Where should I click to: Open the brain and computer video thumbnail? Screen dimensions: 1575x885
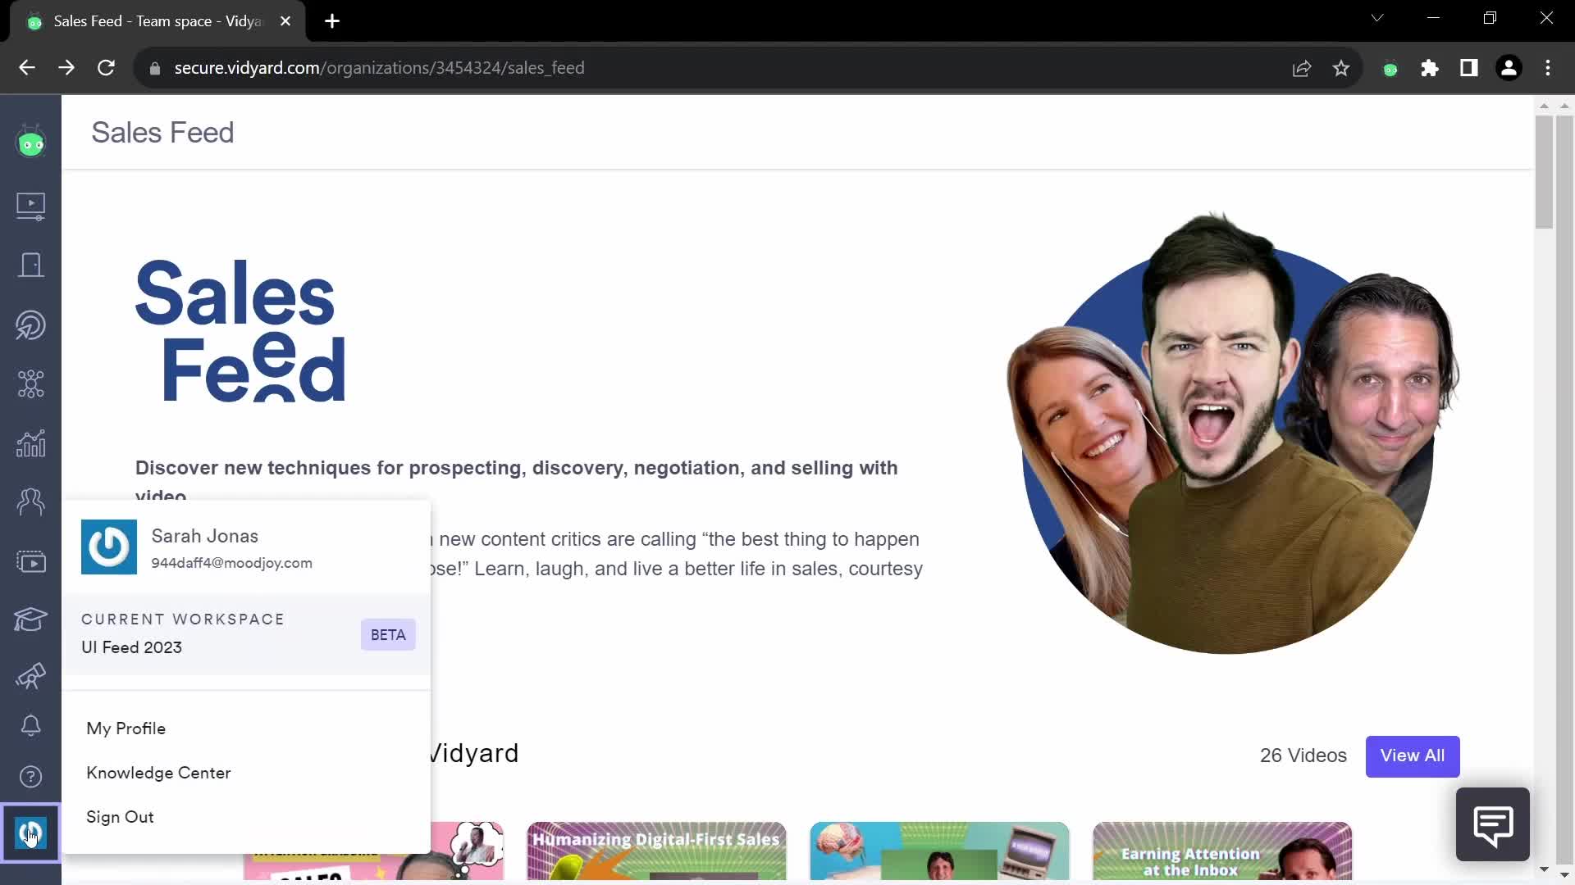[939, 851]
